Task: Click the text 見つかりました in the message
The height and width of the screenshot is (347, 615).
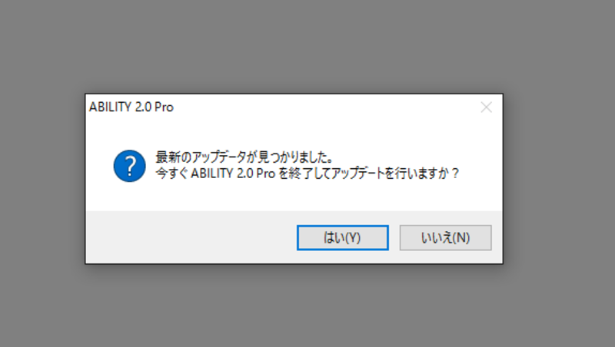Action: click(296, 157)
